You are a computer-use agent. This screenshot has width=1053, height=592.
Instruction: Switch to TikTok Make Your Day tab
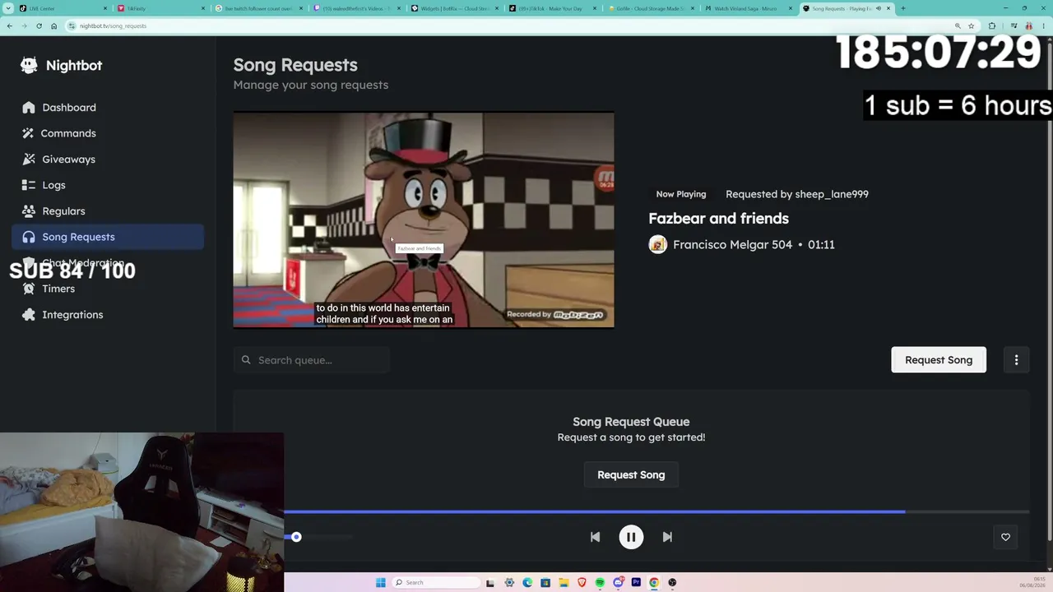[x=552, y=8]
